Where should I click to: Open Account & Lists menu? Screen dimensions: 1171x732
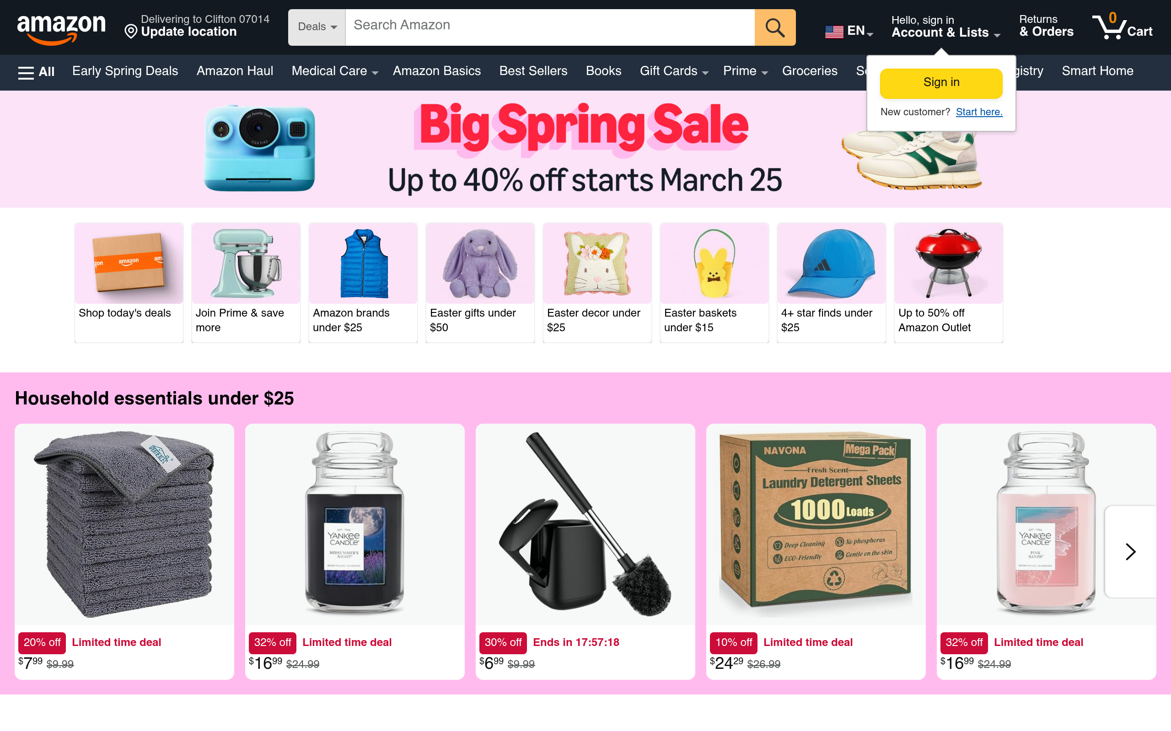tap(945, 27)
